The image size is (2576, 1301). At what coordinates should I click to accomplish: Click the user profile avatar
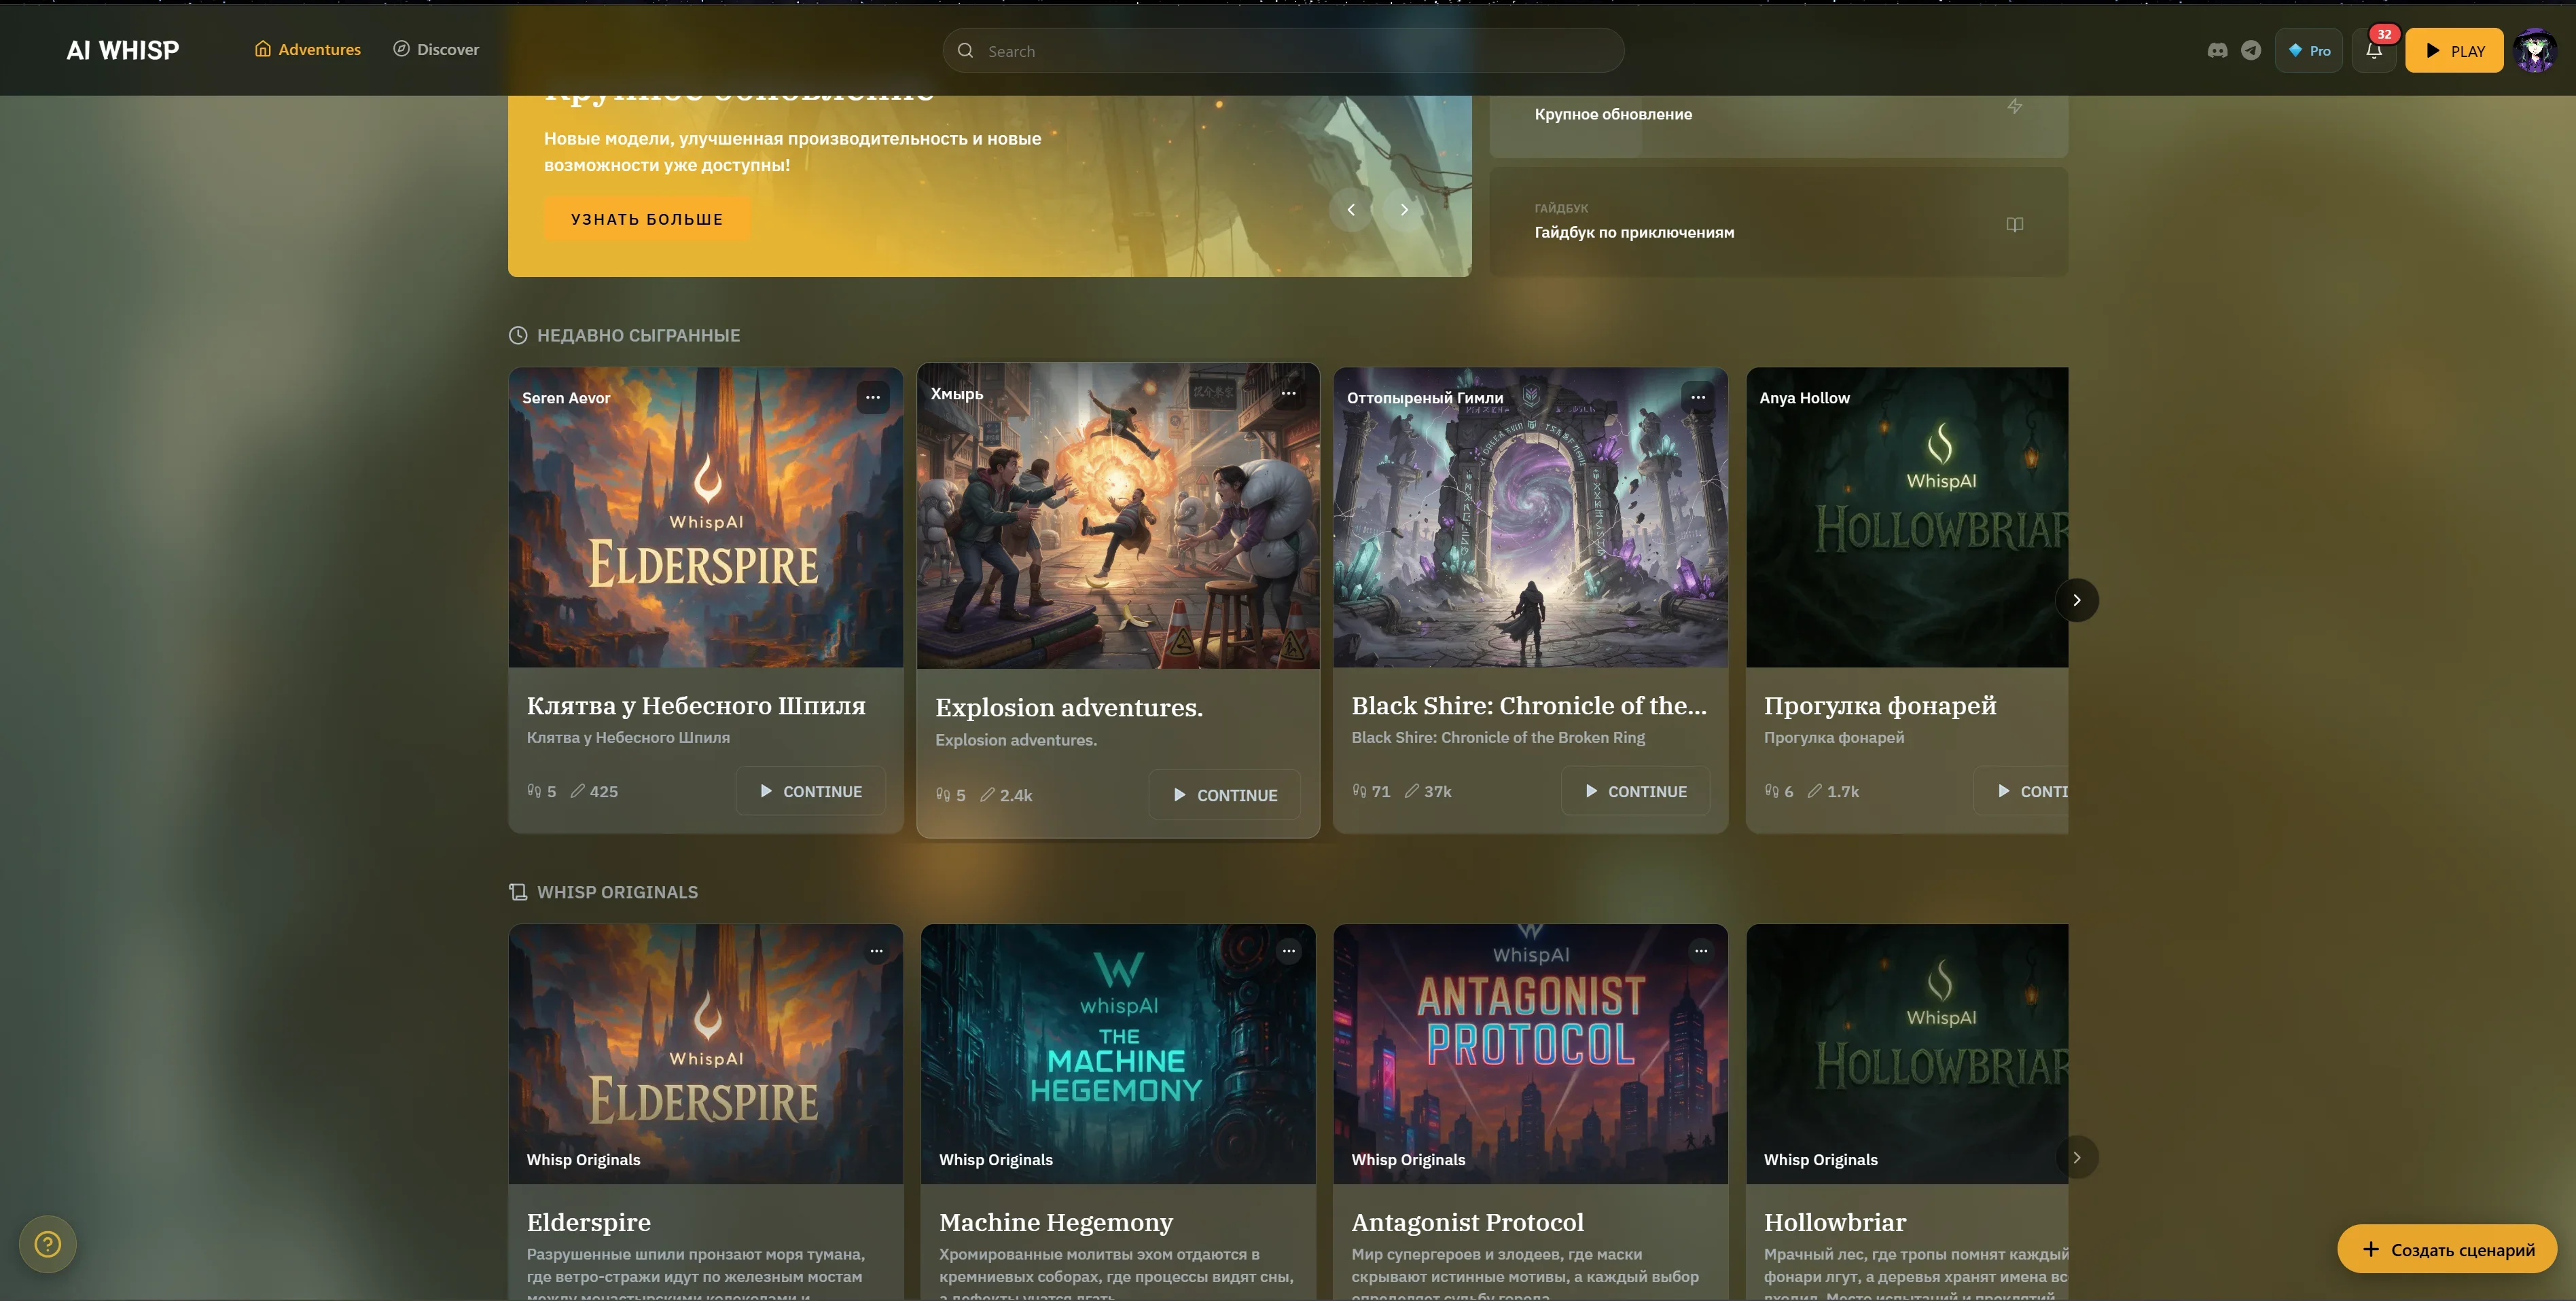click(x=2534, y=50)
